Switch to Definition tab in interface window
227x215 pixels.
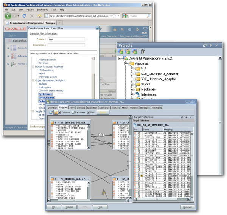[x=53, y=108]
